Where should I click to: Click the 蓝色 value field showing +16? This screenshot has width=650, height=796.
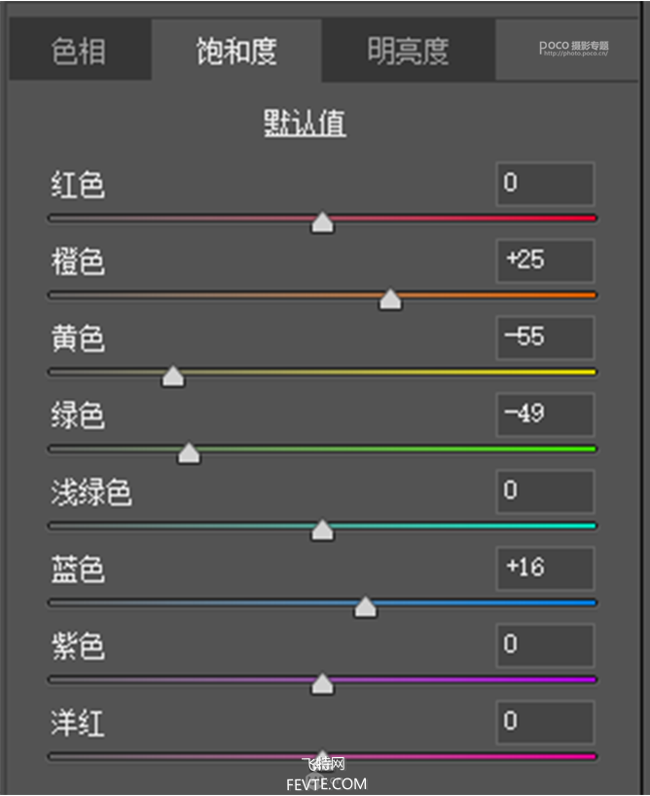(x=544, y=568)
